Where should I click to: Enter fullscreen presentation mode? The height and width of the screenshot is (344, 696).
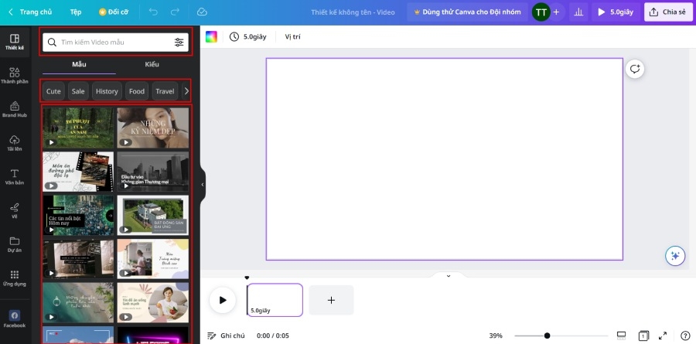(x=663, y=335)
